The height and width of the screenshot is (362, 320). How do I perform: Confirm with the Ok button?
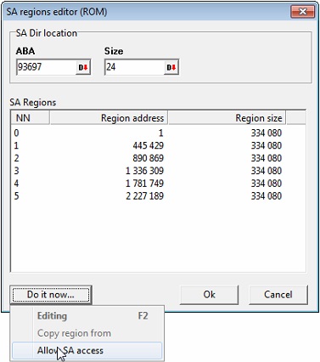[x=209, y=295]
